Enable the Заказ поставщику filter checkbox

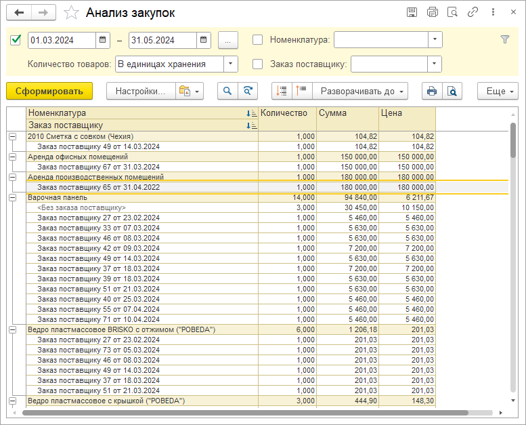(257, 64)
